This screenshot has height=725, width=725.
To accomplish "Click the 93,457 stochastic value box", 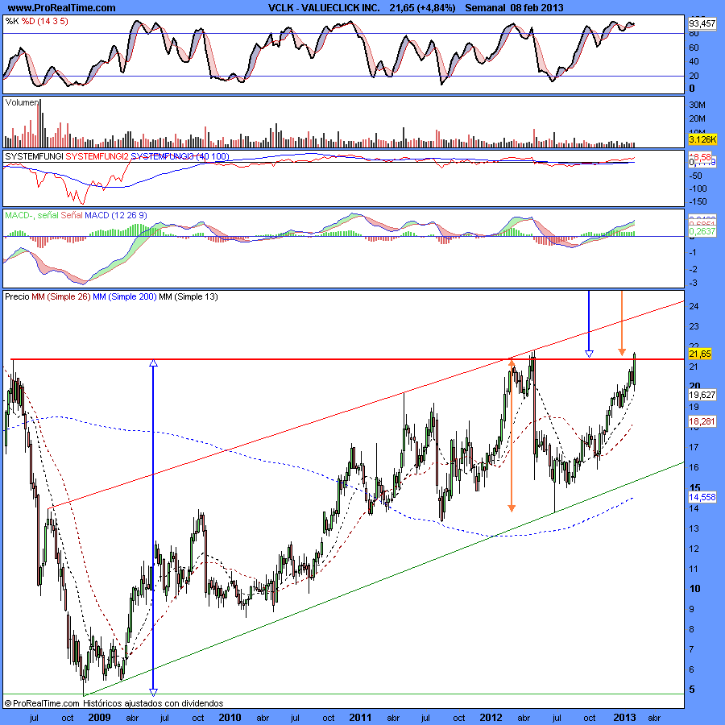I will [702, 23].
